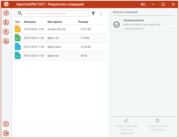Image resolution: width=179 pixels, height=139 pixels.
Task: Click date 03.03.2020, 14:33
Action: (x=34, y=29)
